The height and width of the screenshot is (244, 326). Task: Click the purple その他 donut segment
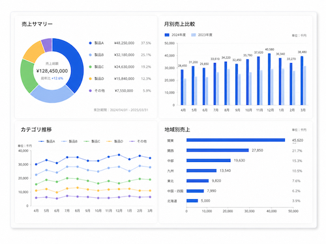tap(47, 44)
